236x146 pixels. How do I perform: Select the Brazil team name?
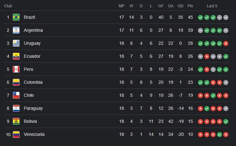(x=29, y=17)
